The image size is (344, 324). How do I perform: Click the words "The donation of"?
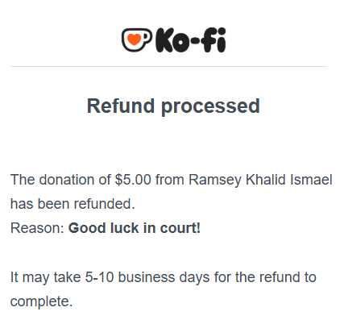tap(60, 180)
